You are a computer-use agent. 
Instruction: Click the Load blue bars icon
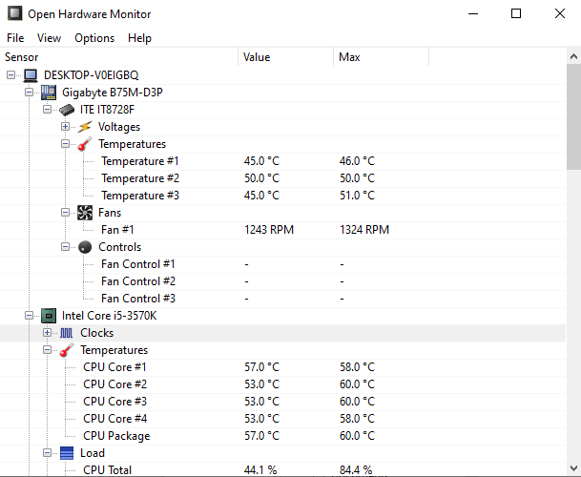coord(67,453)
